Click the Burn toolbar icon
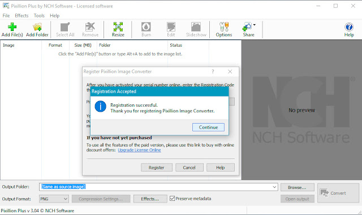 (x=146, y=30)
